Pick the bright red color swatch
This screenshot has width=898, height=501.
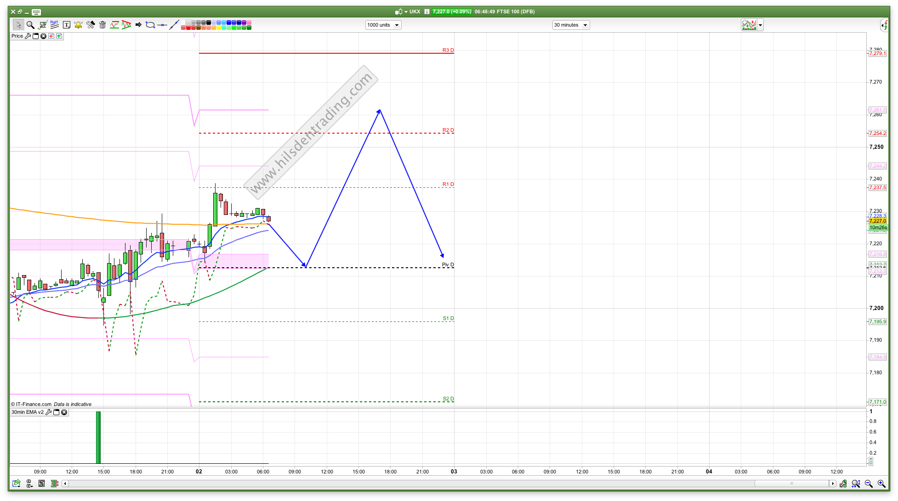pos(189,28)
